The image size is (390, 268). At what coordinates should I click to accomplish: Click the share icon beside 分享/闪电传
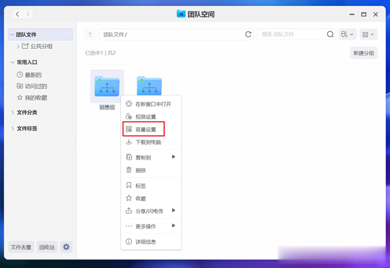[129, 211]
